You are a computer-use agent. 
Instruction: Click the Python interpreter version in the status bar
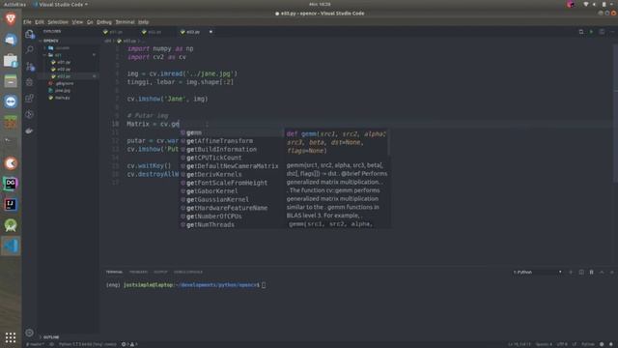click(x=88, y=344)
